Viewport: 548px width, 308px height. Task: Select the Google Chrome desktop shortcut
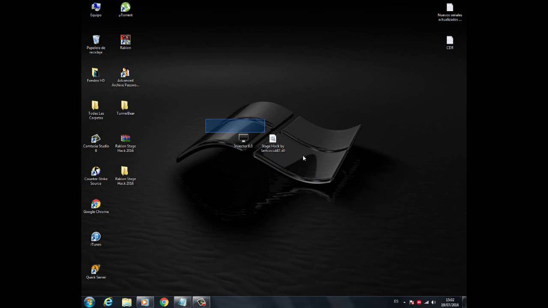pyautogui.click(x=96, y=207)
